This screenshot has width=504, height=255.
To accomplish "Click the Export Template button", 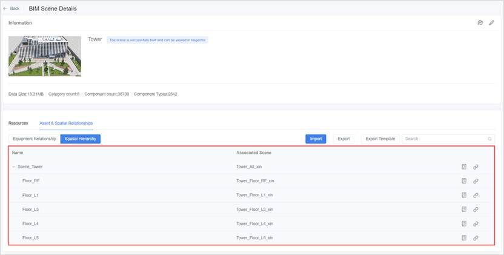I will click(x=380, y=139).
